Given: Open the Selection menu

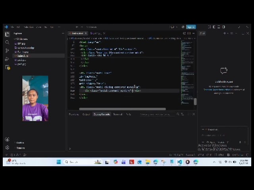Looking at the screenshot, I should (x=29, y=27).
